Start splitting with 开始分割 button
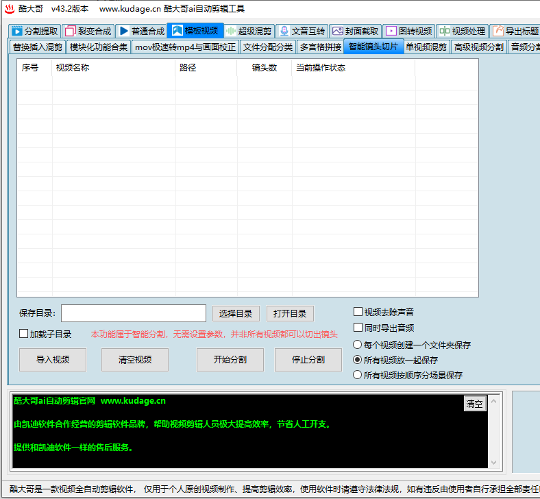 (230, 360)
